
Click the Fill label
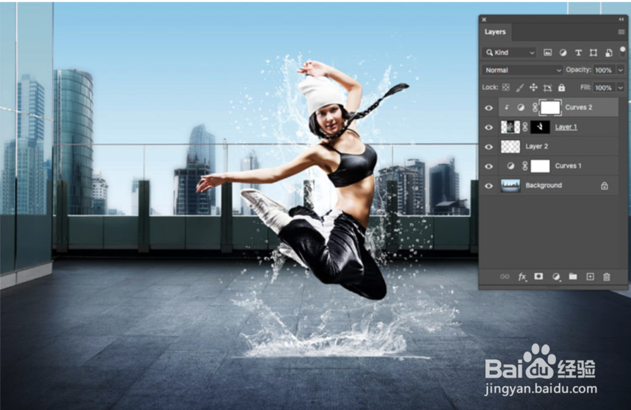(586, 87)
